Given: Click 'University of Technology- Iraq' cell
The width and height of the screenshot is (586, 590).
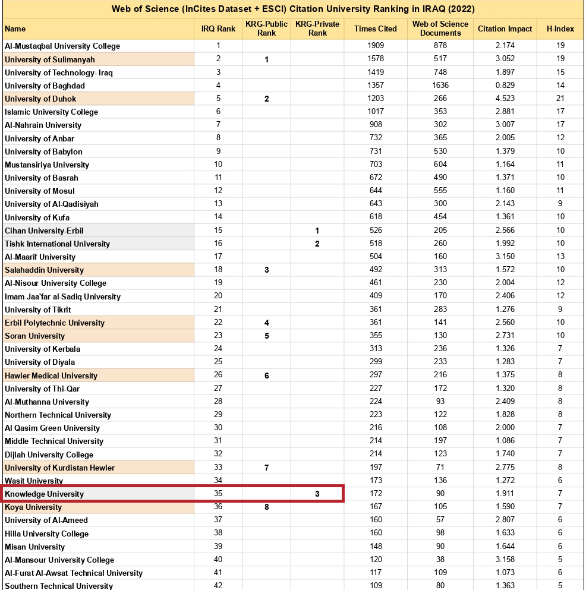Looking at the screenshot, I should (x=99, y=72).
